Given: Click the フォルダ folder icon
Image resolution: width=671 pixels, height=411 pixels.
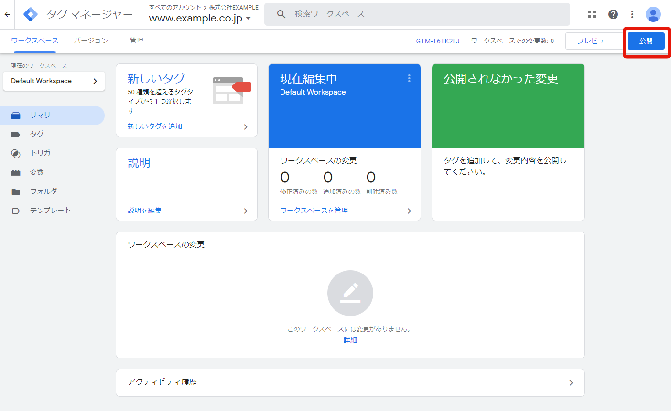Looking at the screenshot, I should 16,191.
